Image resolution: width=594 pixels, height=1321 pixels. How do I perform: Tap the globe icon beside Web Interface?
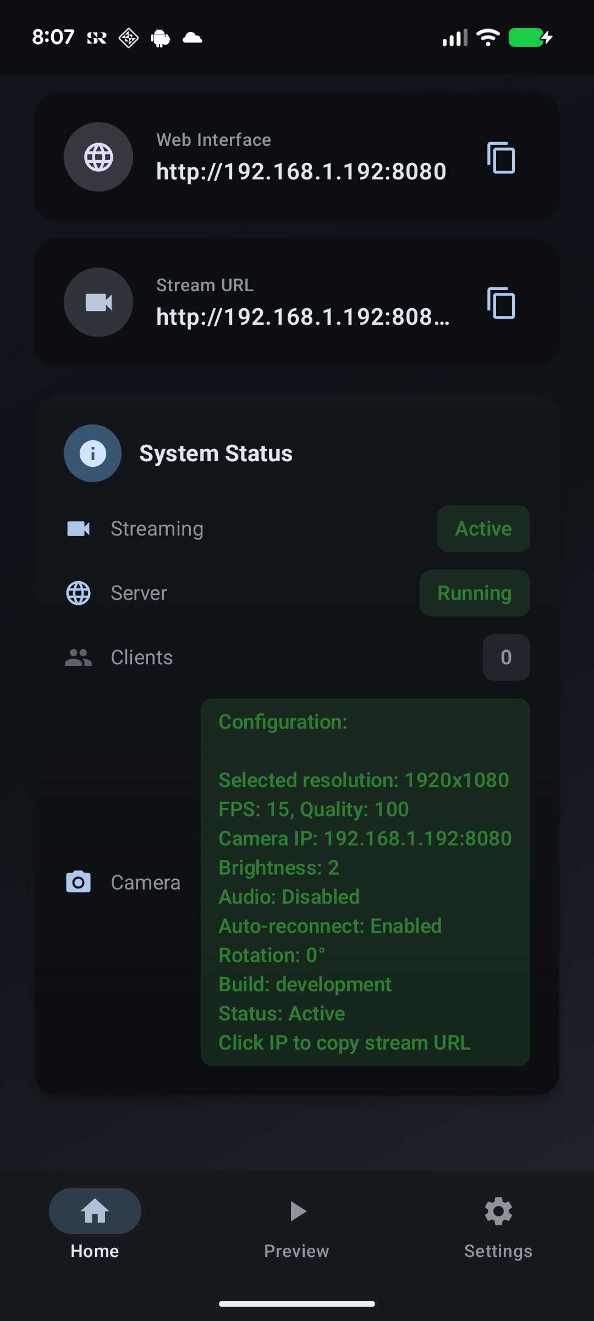(x=98, y=157)
